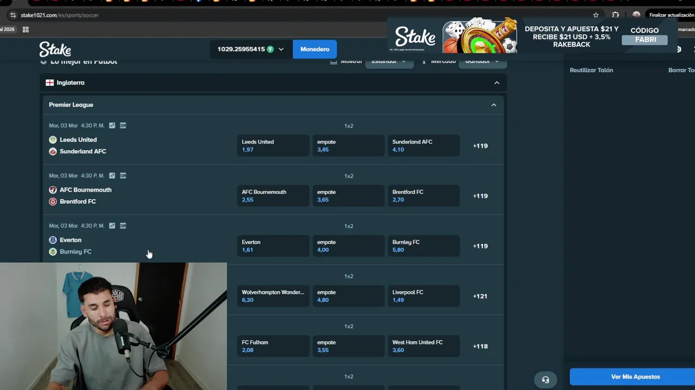Open same-game multi icon for Bournemouth match
This screenshot has height=390, width=695.
coord(123,175)
